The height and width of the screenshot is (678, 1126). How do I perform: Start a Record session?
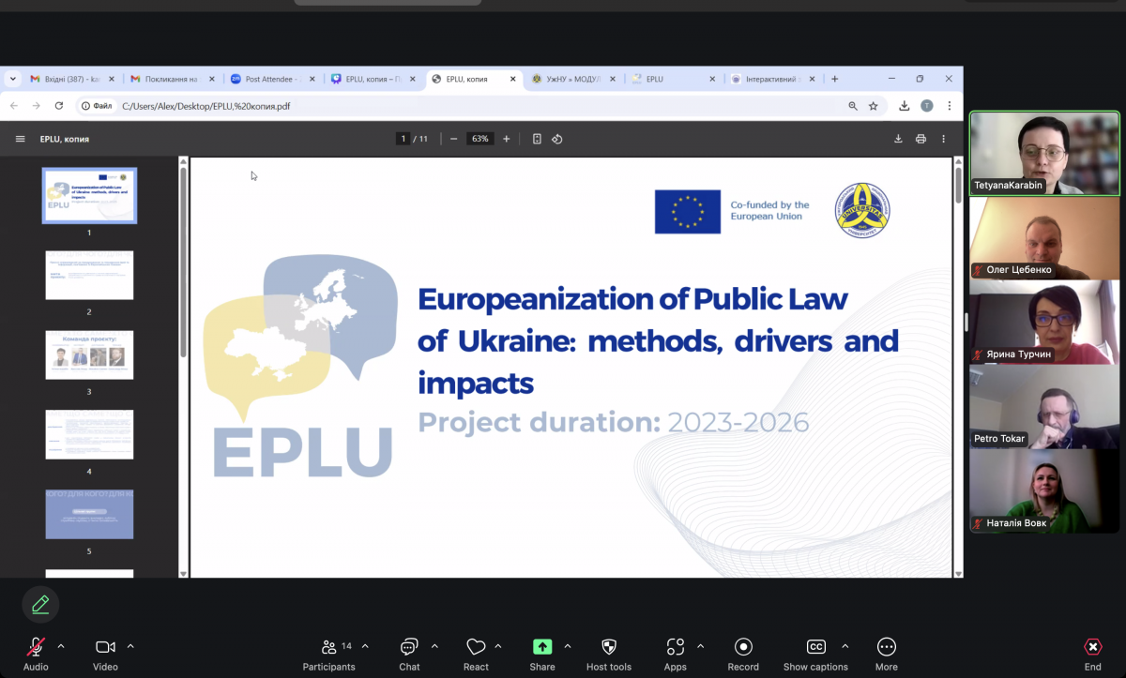tap(743, 647)
